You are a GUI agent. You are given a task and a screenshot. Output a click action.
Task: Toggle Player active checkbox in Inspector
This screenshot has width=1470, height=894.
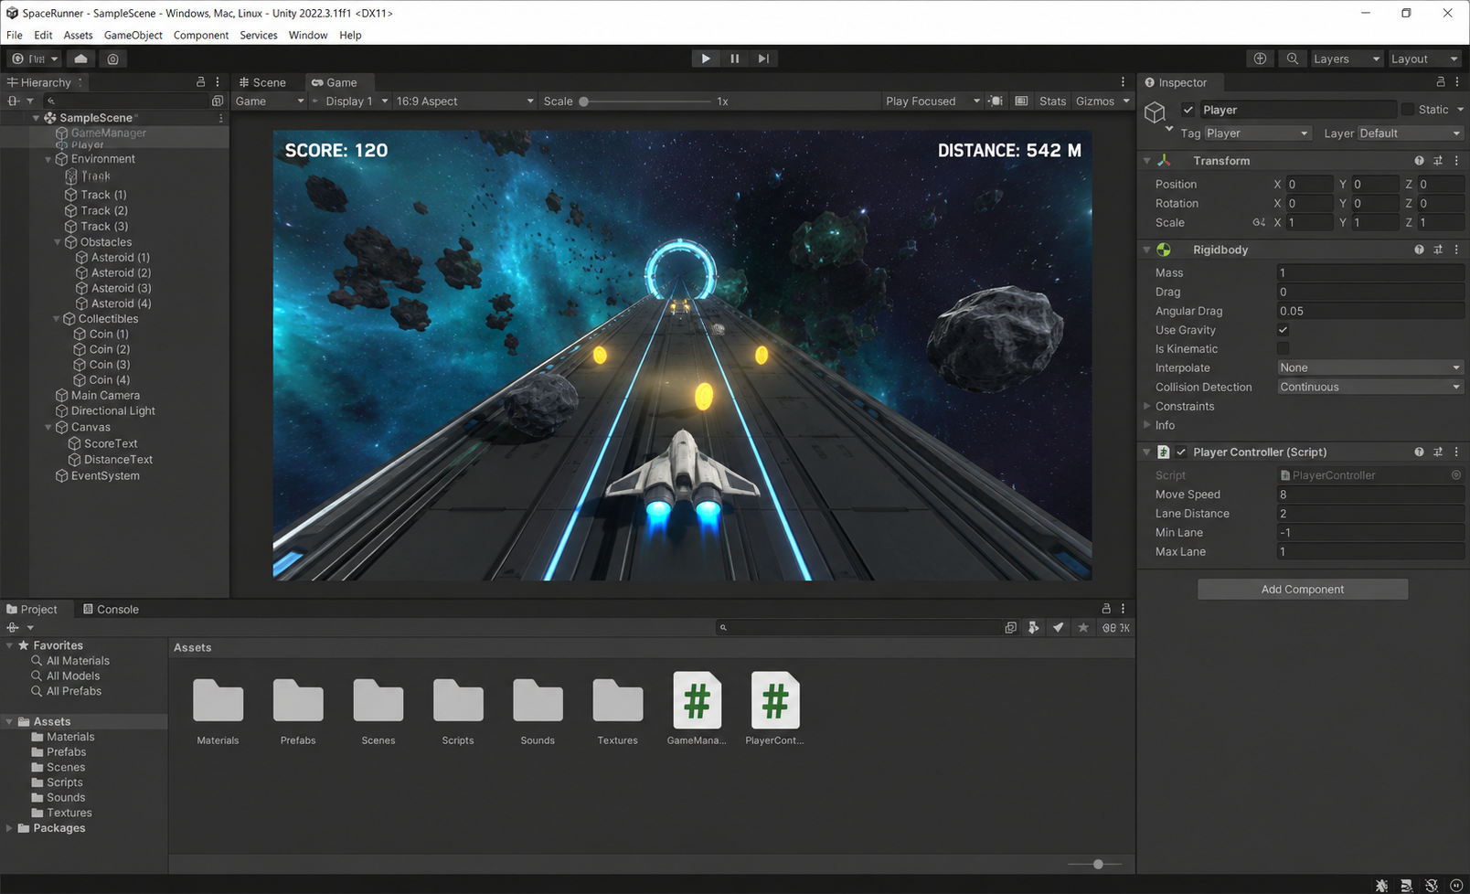[1188, 110]
